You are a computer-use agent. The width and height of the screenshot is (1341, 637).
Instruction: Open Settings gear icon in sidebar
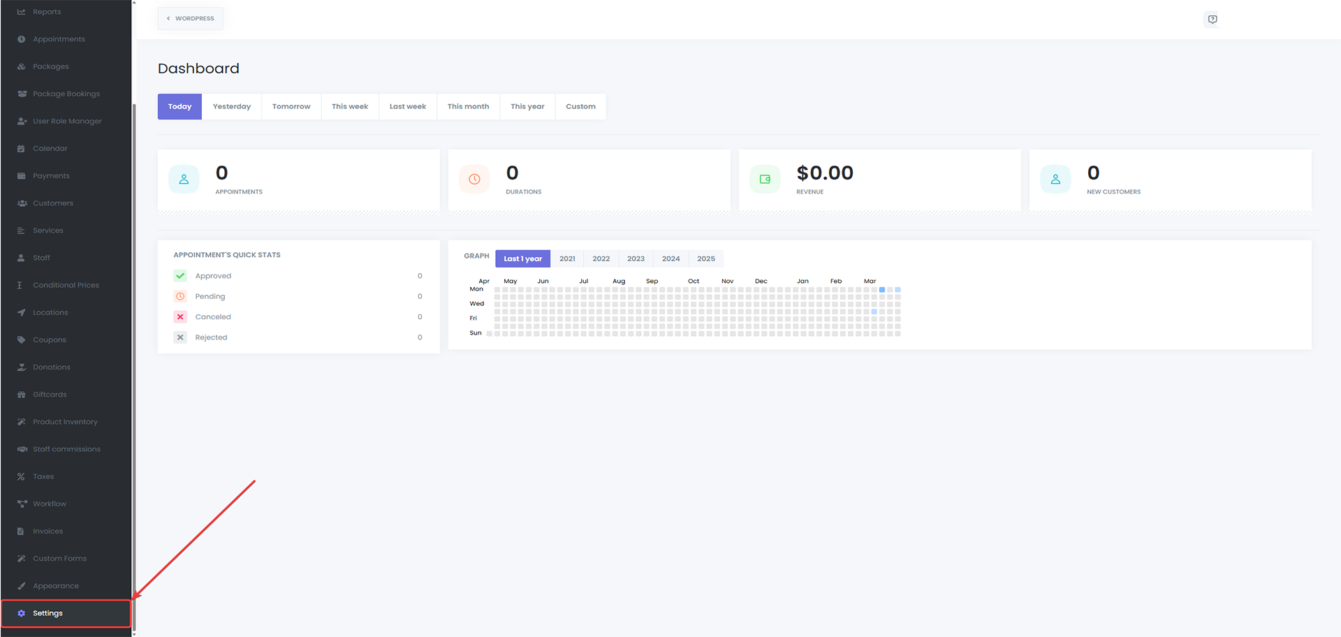[21, 613]
